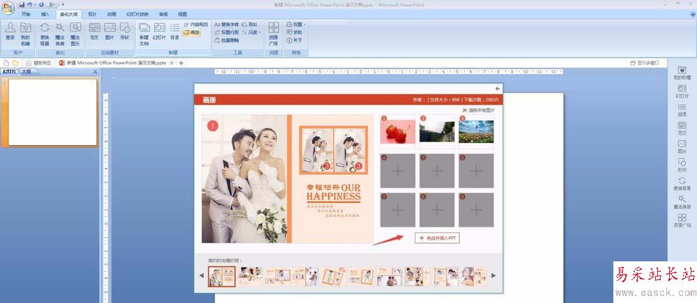Click 求助 help item in ribbon
The height and width of the screenshot is (303, 697).
294,33
